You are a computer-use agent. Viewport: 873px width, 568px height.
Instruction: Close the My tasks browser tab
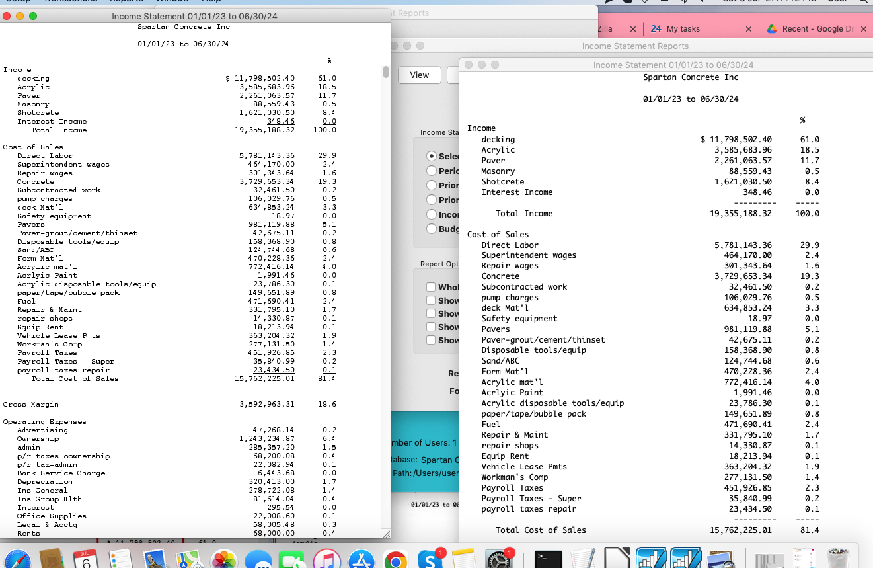[x=748, y=29]
